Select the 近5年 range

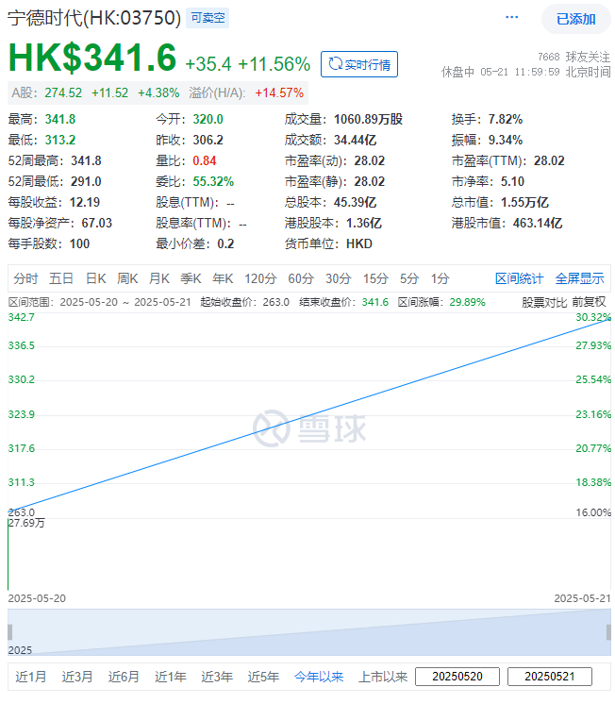[x=263, y=677]
